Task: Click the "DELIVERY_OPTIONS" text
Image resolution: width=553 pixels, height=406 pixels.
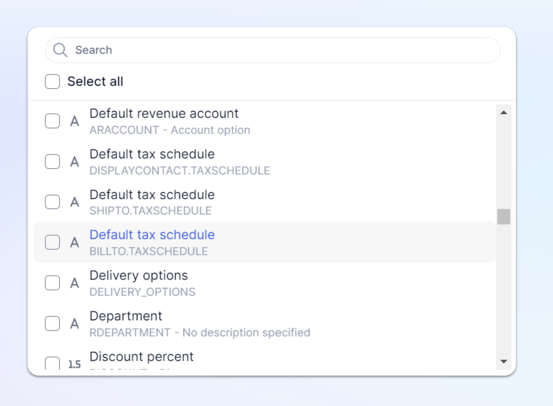Action: (x=142, y=292)
